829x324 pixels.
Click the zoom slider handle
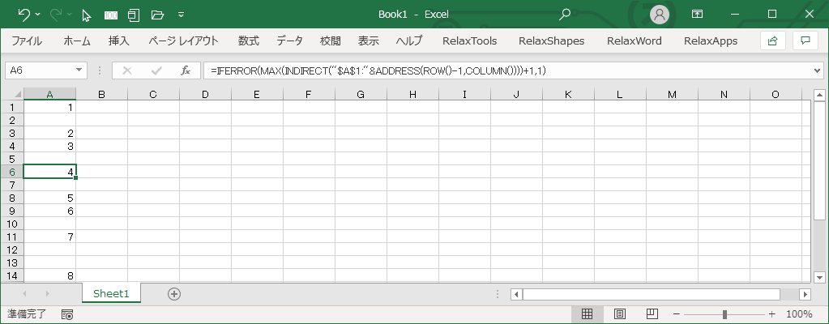[x=724, y=314]
